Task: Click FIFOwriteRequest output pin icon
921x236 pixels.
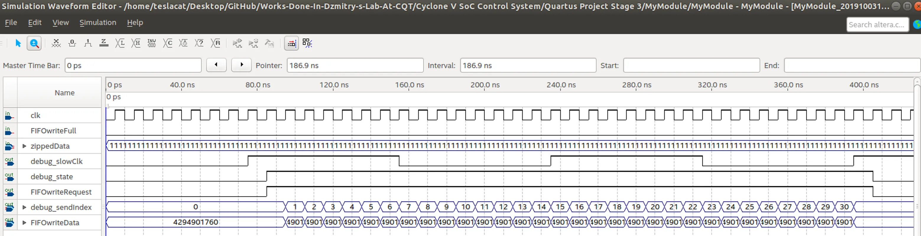Action: click(x=10, y=192)
